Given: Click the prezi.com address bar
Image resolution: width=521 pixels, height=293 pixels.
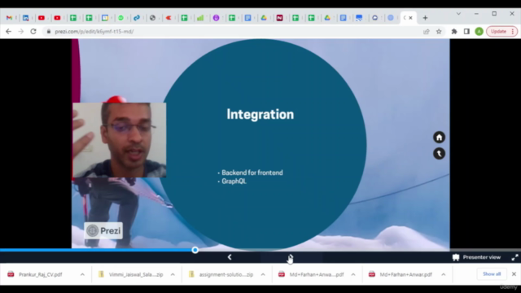Looking at the screenshot, I should click(x=233, y=31).
